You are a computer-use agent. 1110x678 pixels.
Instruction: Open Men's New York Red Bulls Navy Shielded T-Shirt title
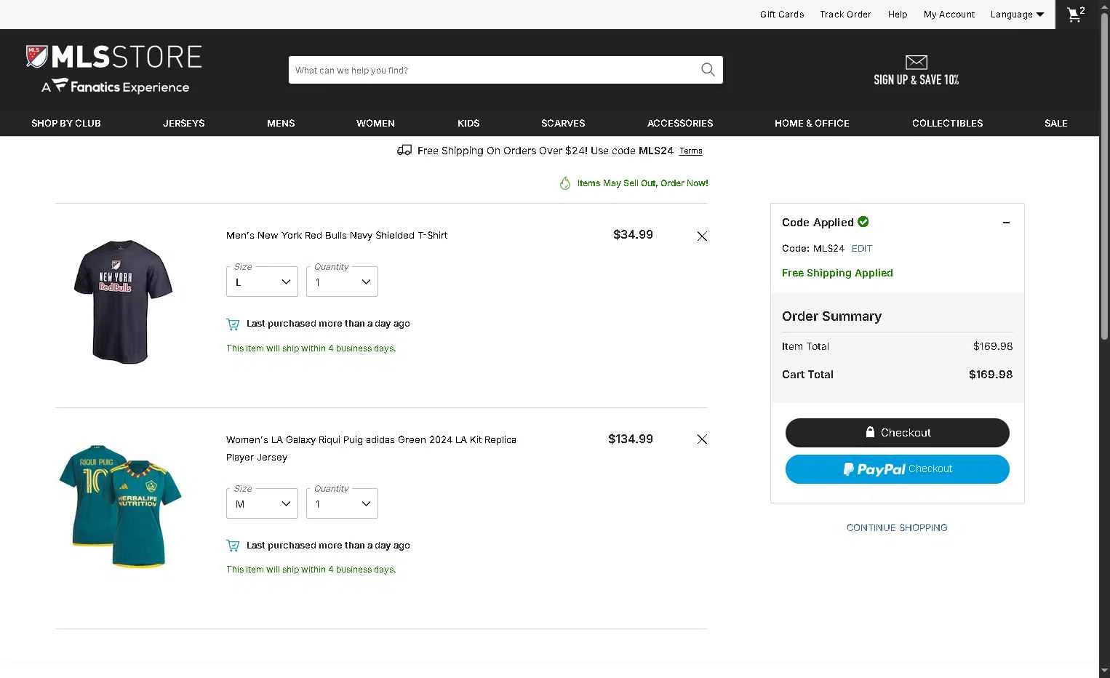(x=337, y=236)
